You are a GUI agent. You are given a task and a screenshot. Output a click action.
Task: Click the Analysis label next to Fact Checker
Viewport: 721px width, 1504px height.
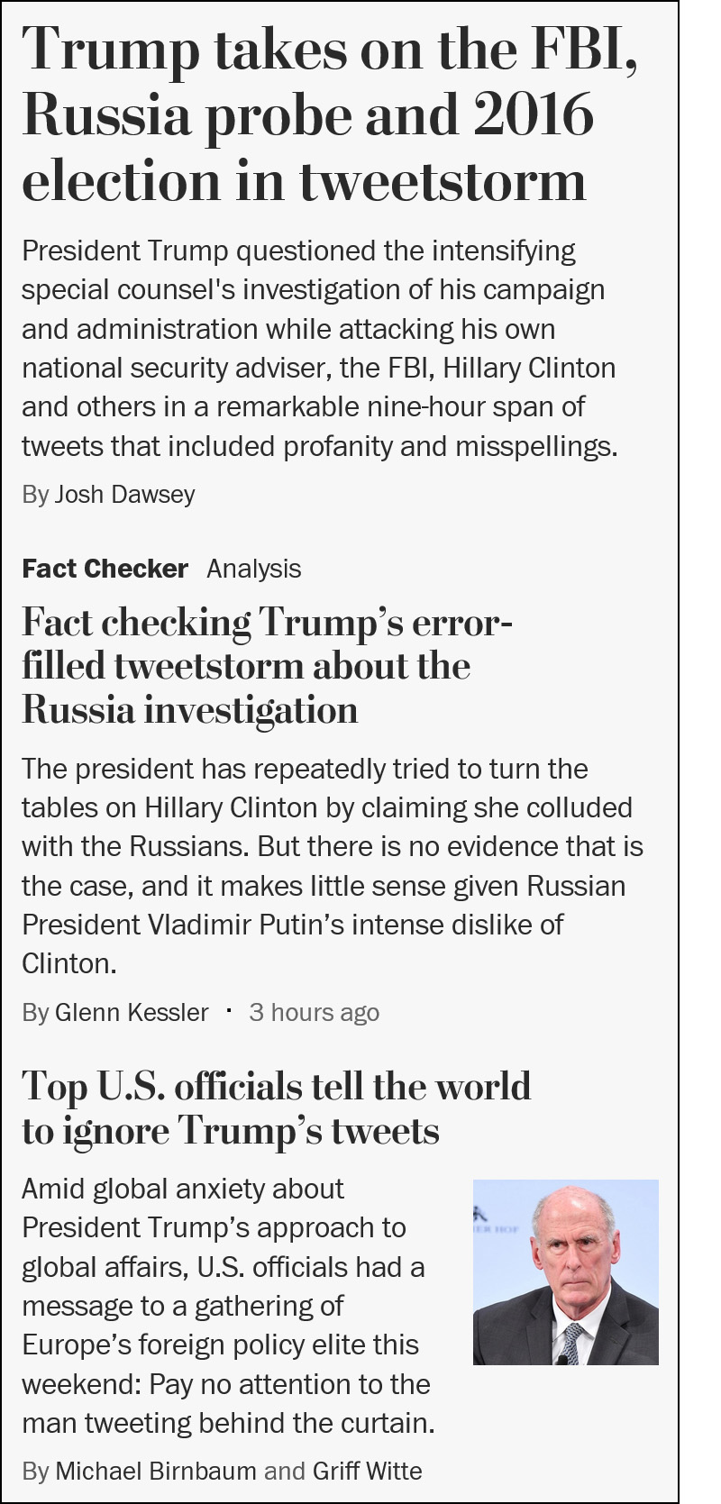coord(254,569)
